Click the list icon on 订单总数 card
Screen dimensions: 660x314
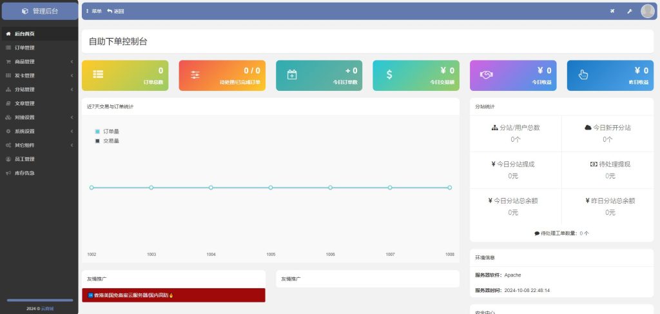pyautogui.click(x=98, y=74)
